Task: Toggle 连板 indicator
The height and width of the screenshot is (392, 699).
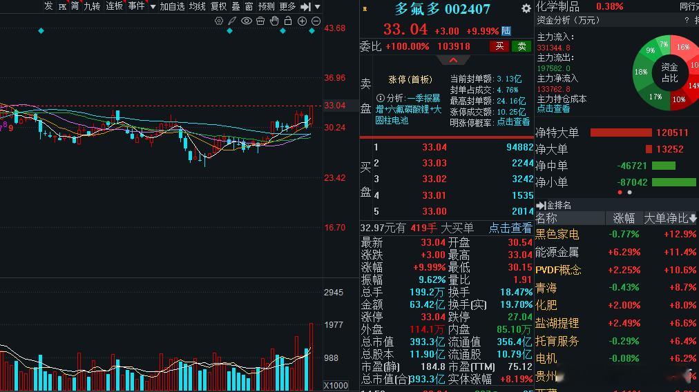Action: click(x=114, y=6)
